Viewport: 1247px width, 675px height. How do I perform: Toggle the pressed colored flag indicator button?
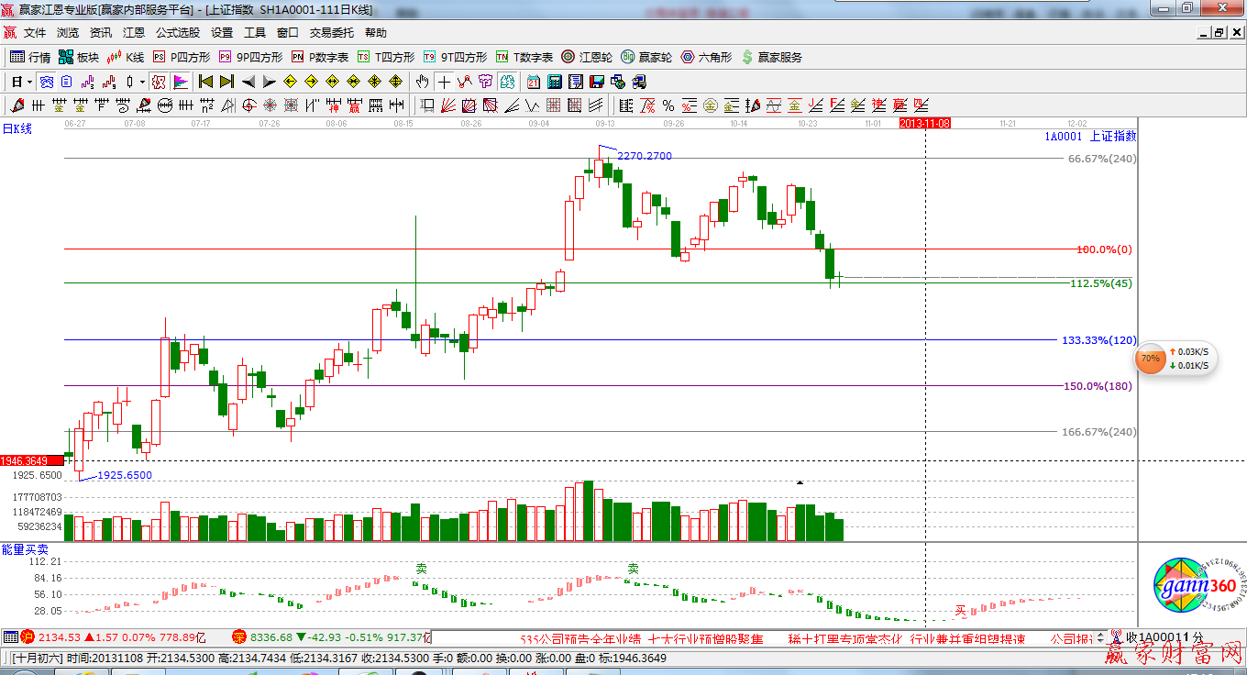180,82
